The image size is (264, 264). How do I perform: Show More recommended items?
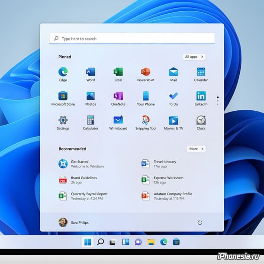coord(196,149)
